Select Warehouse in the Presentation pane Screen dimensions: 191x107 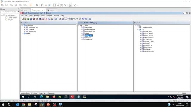coord(32,32)
